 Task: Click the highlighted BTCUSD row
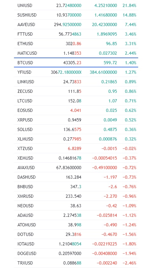76,63
